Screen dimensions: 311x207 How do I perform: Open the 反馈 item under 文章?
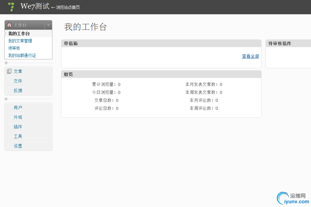pos(18,91)
